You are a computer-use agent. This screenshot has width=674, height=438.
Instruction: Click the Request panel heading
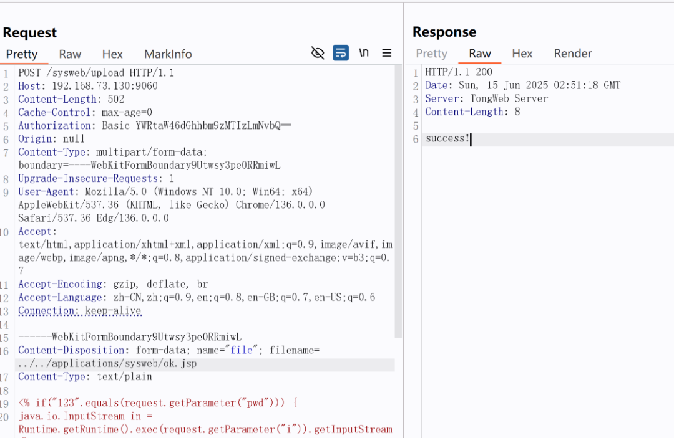[x=30, y=32]
